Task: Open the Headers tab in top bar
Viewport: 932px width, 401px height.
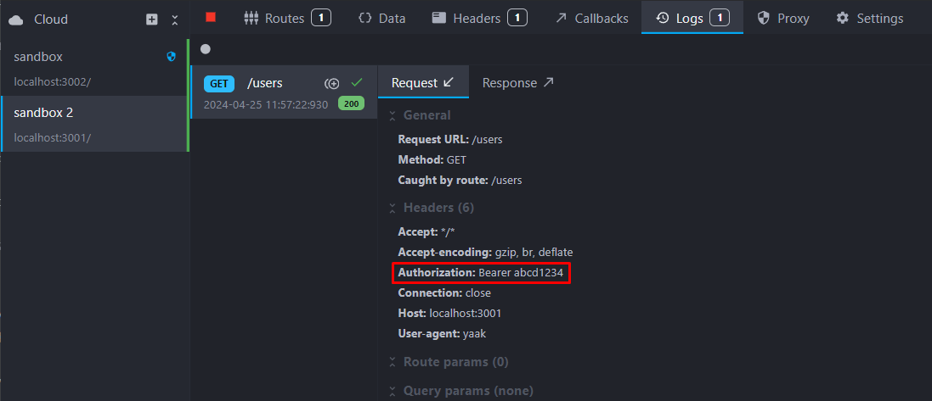Action: pos(479,18)
